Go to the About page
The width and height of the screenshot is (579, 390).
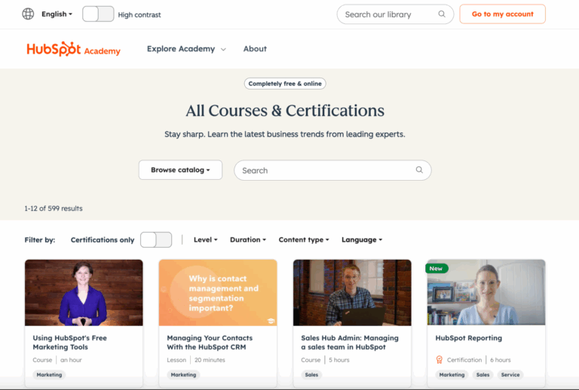click(255, 49)
